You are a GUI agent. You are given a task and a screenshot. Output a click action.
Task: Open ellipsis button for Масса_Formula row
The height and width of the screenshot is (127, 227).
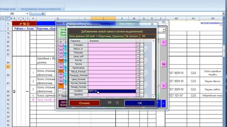(x=142, y=72)
